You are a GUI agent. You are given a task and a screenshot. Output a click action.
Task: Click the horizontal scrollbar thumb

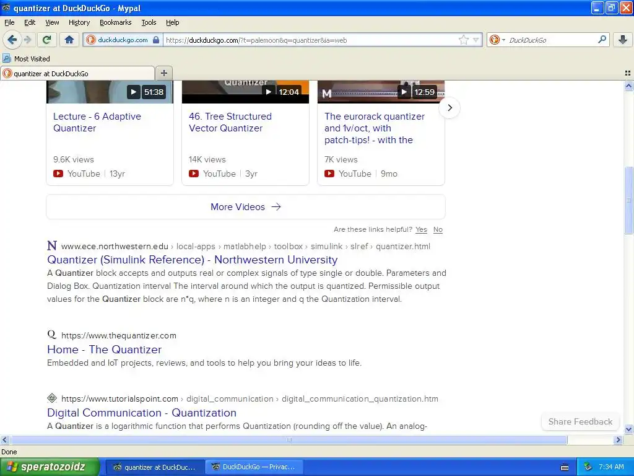(x=289, y=439)
